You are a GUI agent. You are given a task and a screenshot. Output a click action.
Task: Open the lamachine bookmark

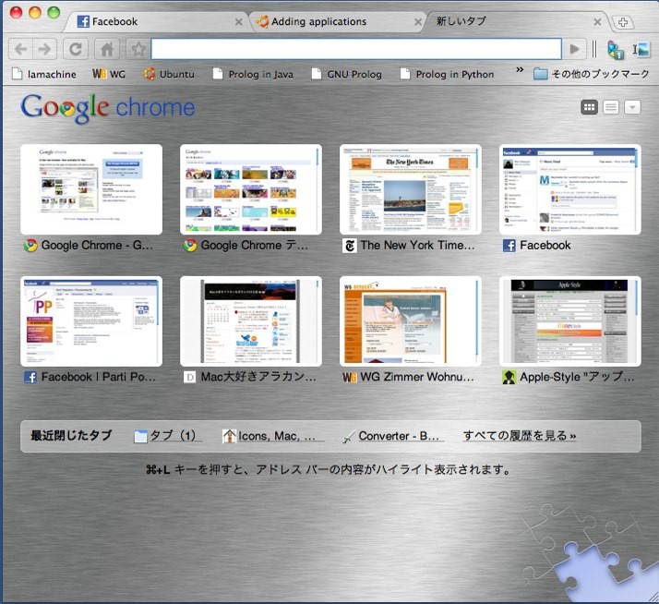[44, 74]
